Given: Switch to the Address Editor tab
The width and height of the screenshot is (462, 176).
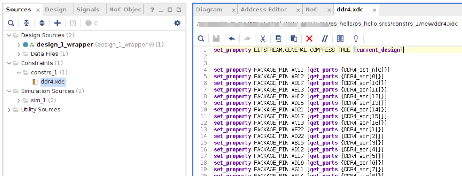Looking at the screenshot, I should (264, 10).
